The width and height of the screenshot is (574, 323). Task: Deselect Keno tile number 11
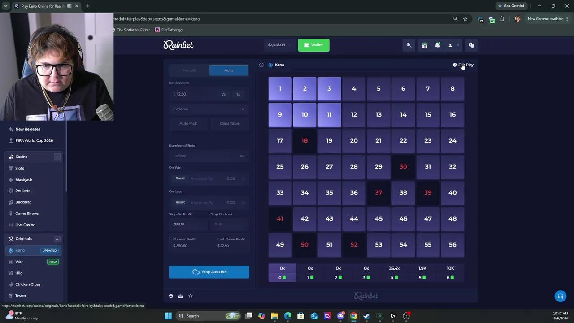[x=329, y=115]
